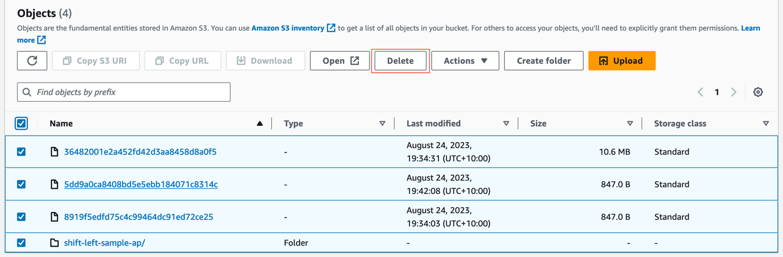Click the Copy URL button

[x=182, y=61]
